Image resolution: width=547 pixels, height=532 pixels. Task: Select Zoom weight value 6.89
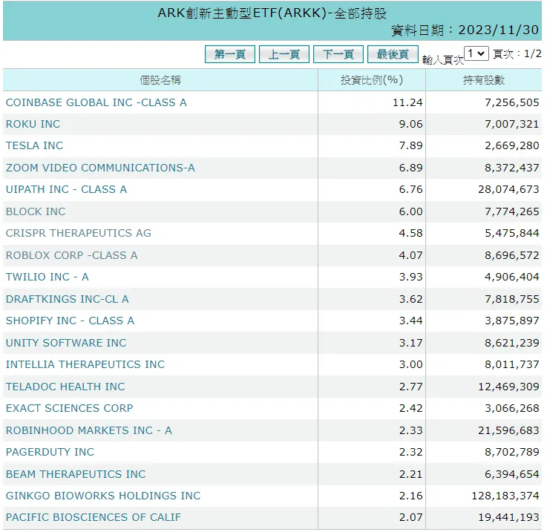coord(410,168)
